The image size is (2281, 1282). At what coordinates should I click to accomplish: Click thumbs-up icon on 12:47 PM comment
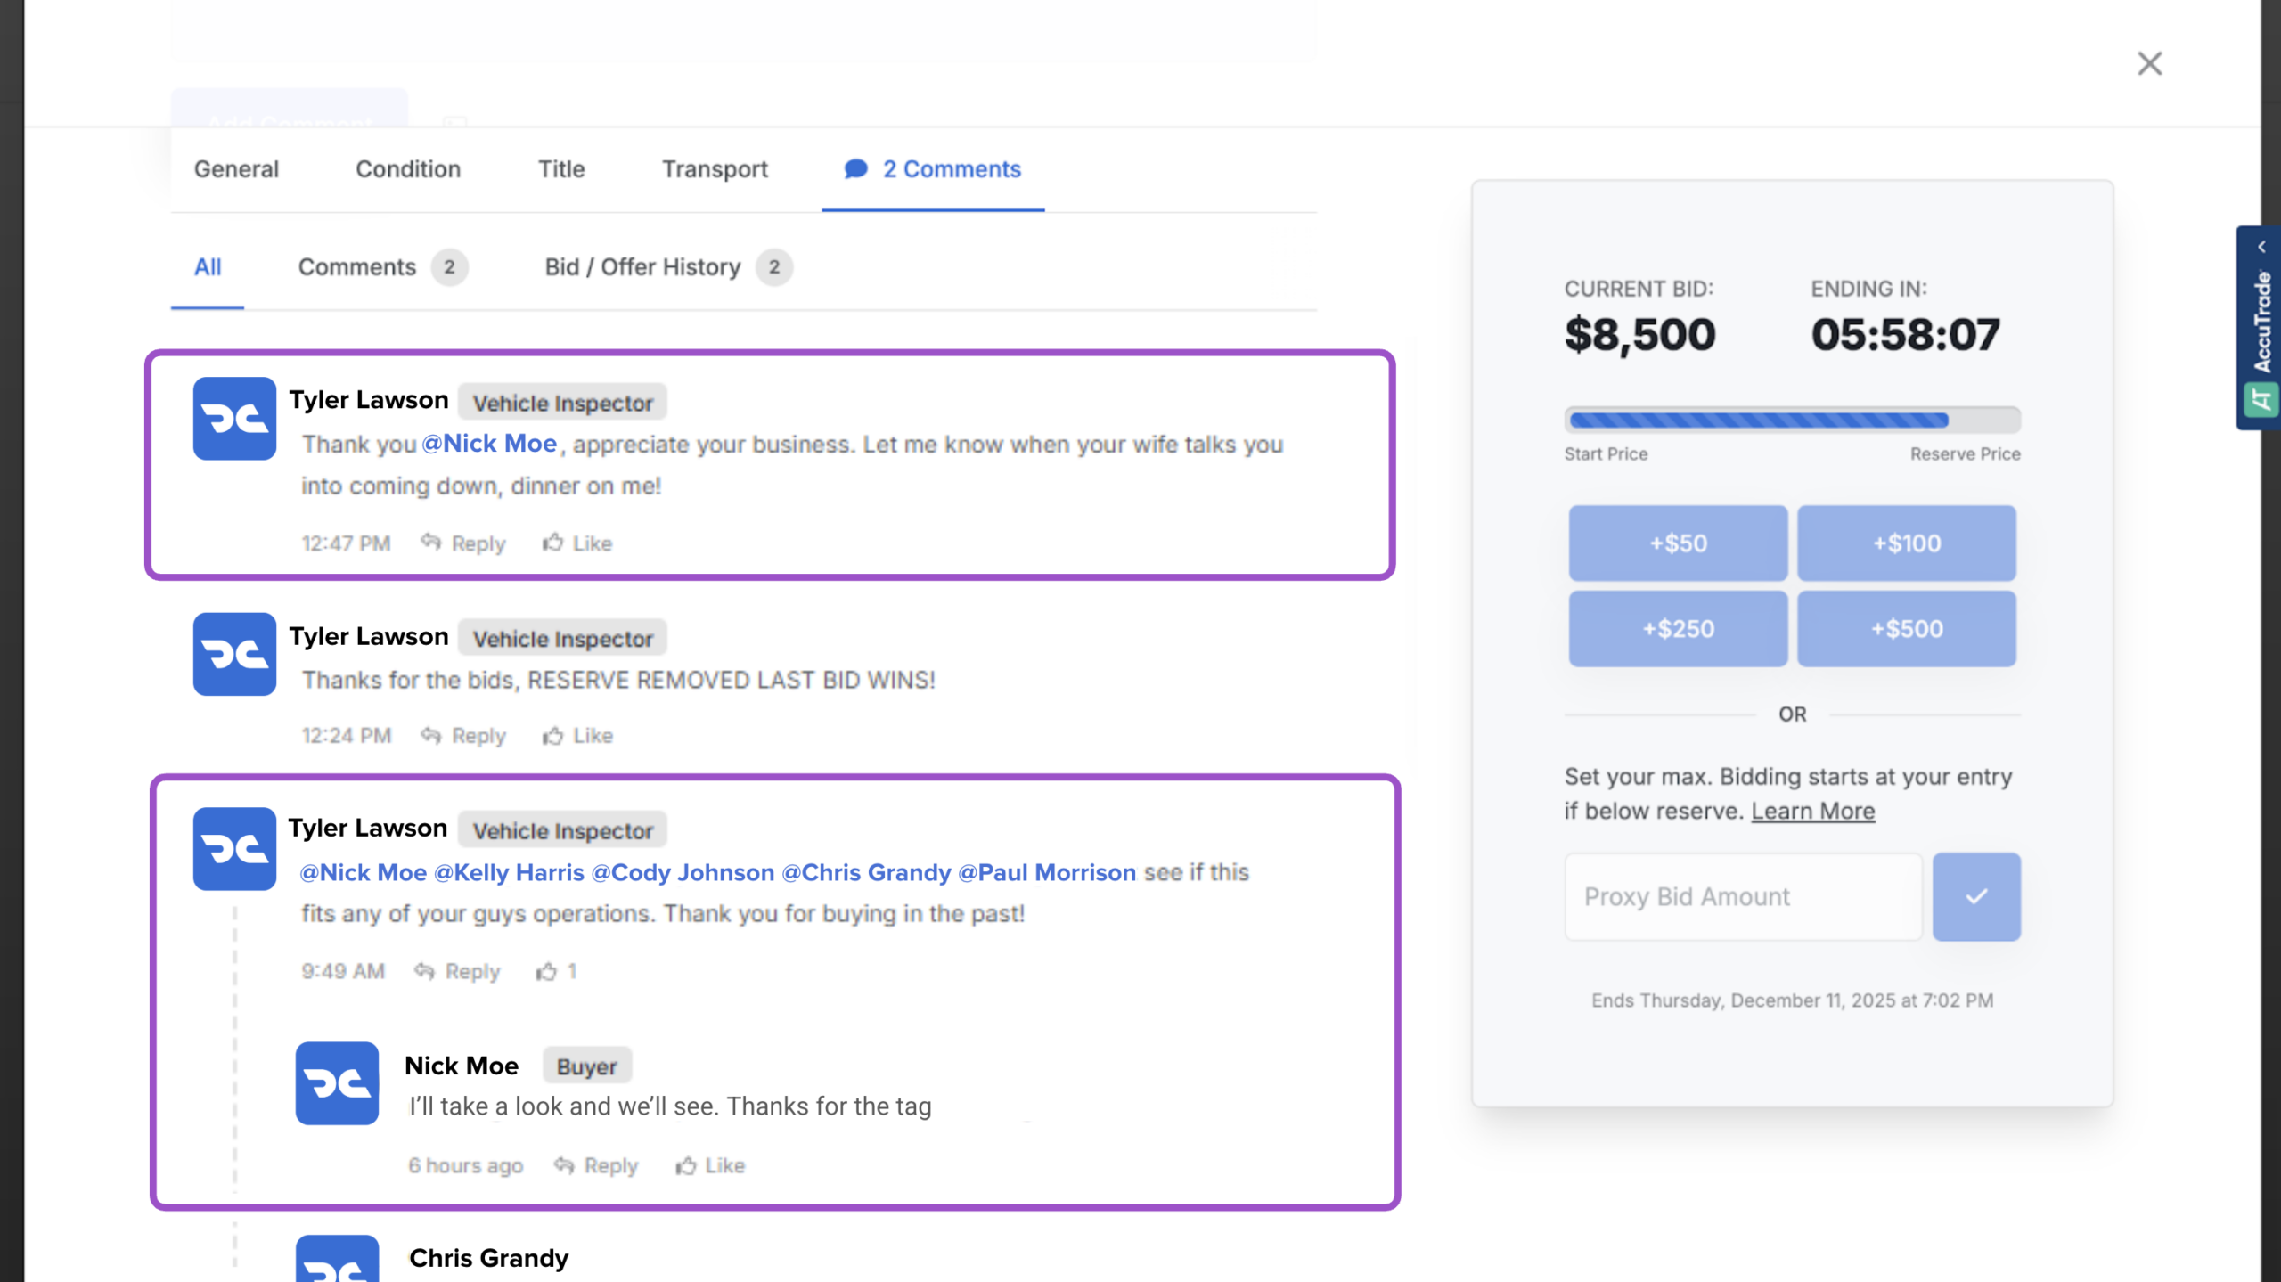click(x=552, y=542)
